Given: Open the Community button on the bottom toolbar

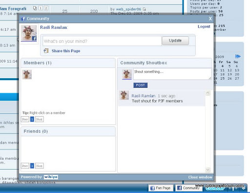Looking at the screenshot, I should (188, 188).
